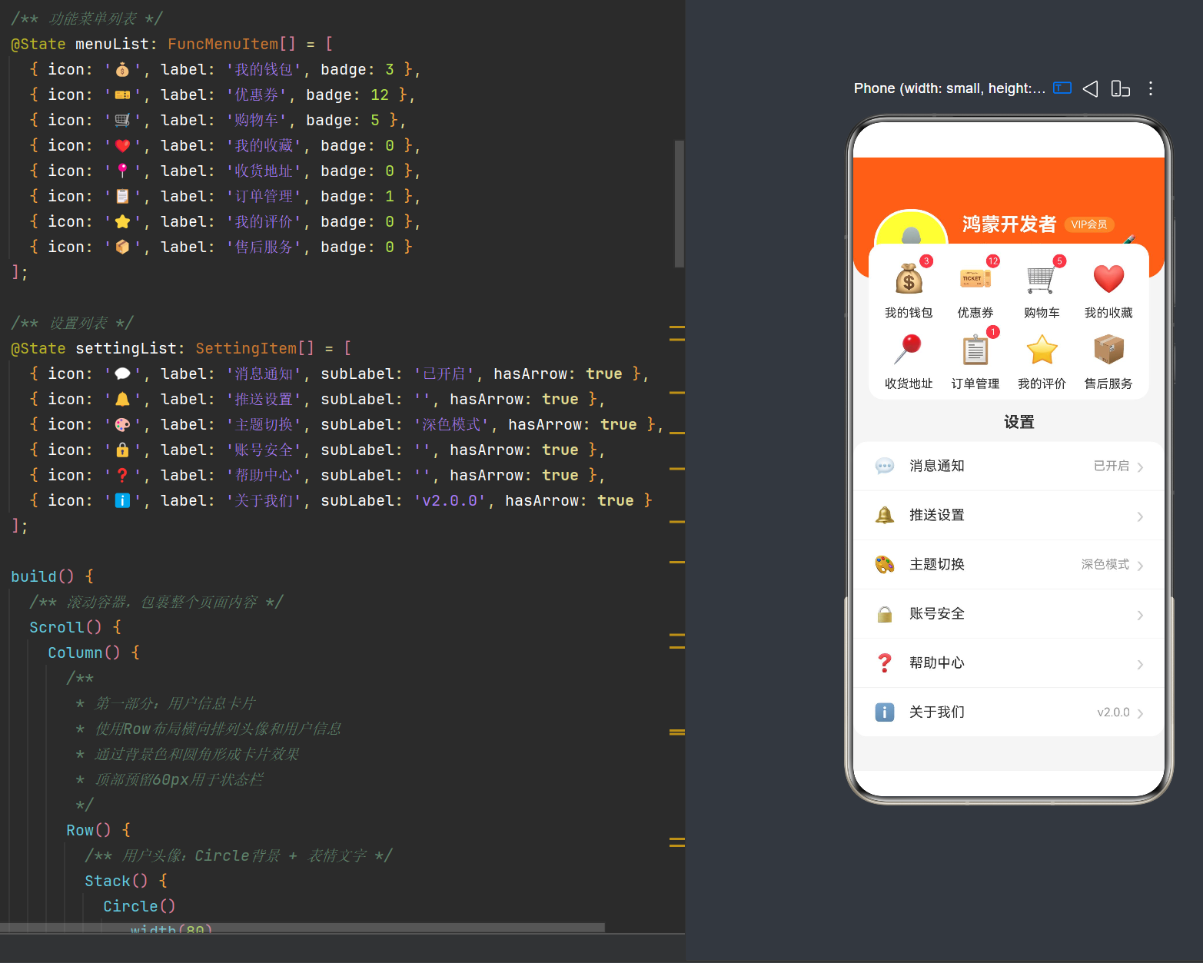
Task: Open the Phone device profile selector
Action: pyautogui.click(x=949, y=88)
